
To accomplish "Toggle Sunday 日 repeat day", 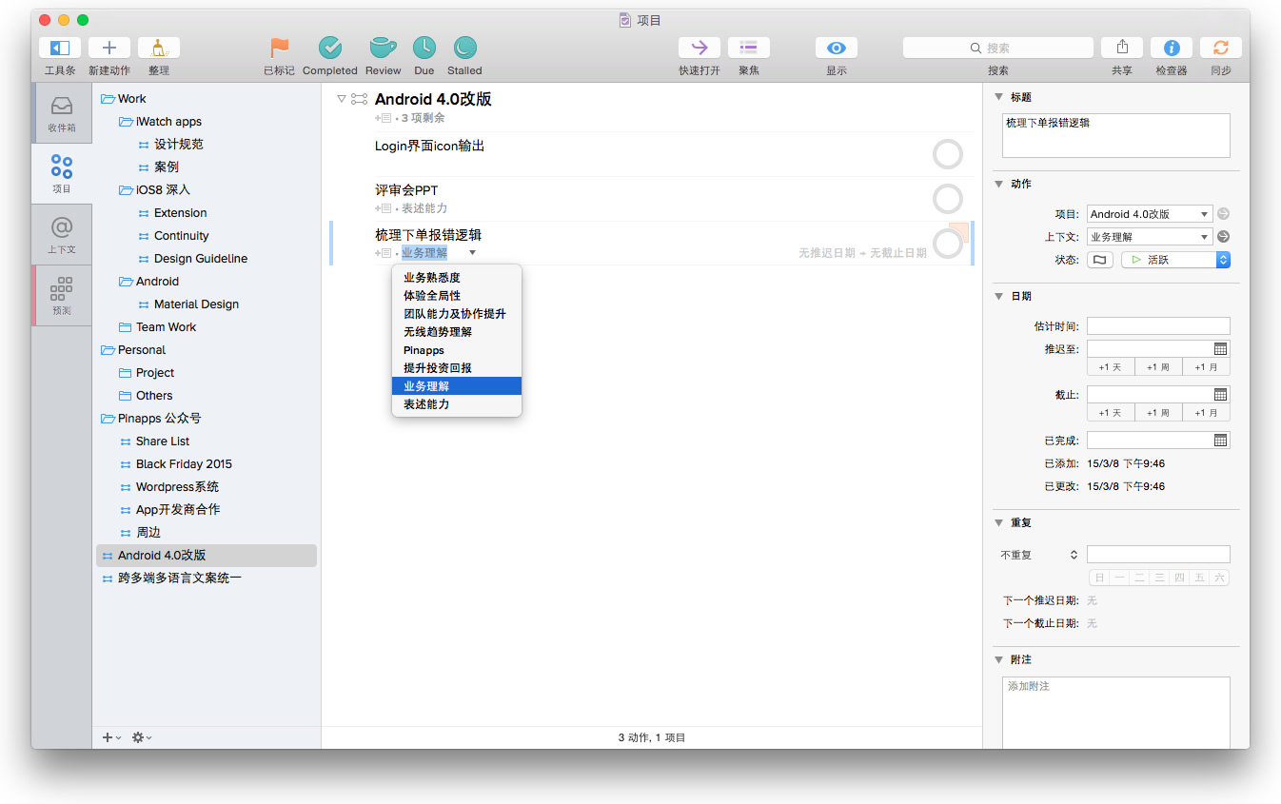I will [1100, 578].
